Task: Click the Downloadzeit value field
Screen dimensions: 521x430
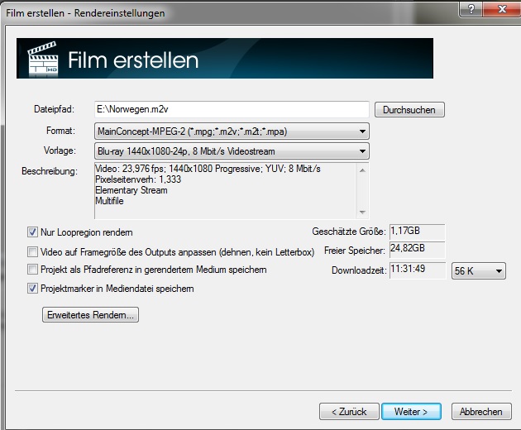Action: 416,270
